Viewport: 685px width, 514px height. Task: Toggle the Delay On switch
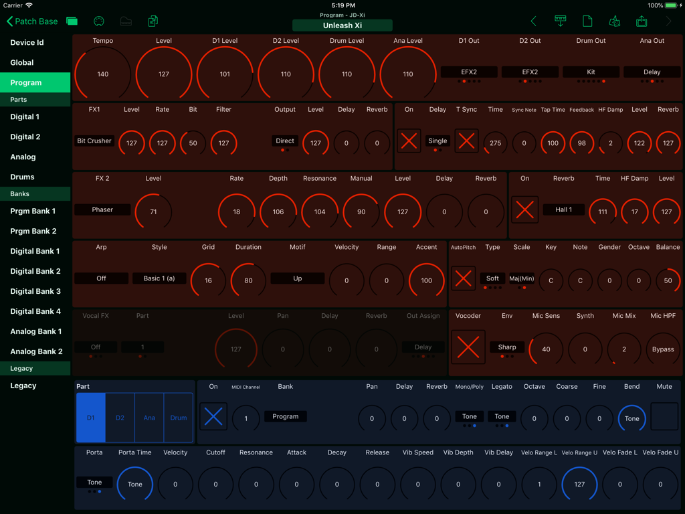pos(409,141)
